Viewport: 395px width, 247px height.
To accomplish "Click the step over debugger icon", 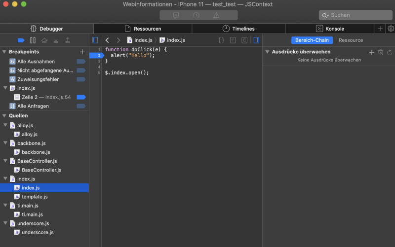I will 44,40.
